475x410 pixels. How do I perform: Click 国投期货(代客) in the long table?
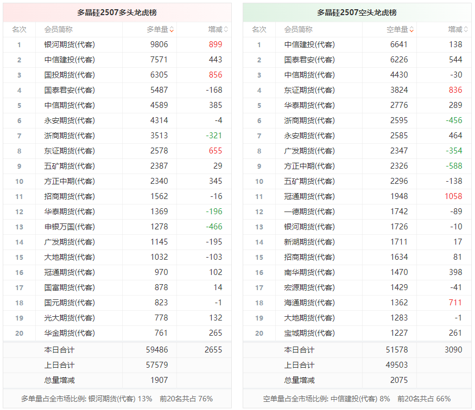coord(69,75)
